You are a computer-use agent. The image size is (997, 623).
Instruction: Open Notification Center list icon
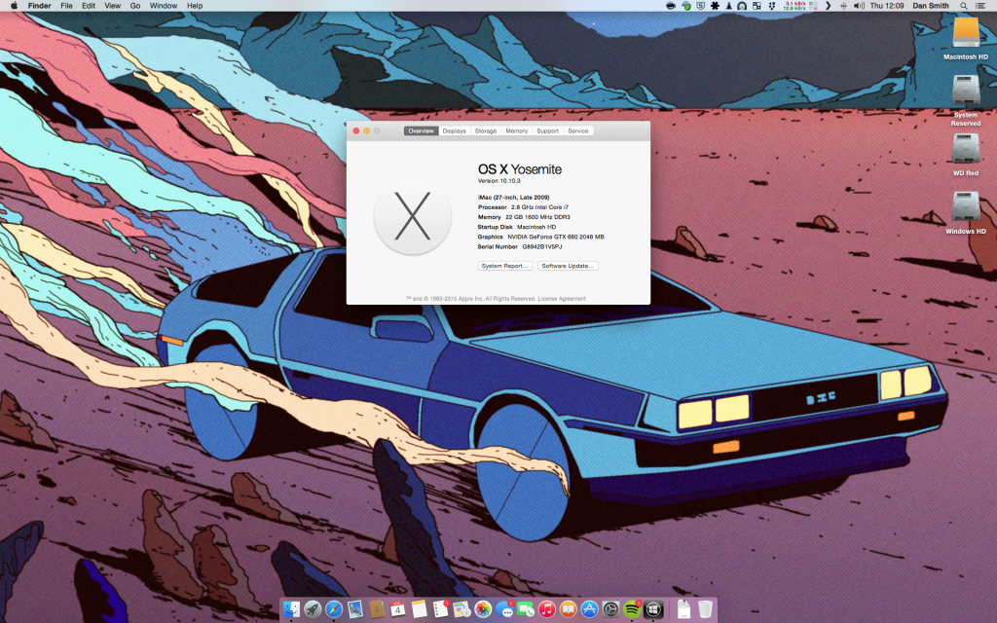[981, 6]
